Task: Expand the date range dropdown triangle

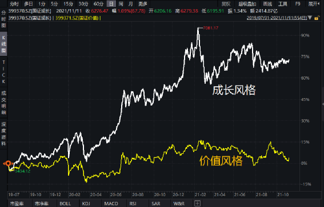Action: click(x=310, y=18)
